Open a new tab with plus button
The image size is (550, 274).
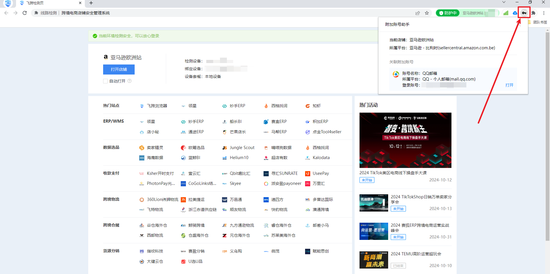91,3
